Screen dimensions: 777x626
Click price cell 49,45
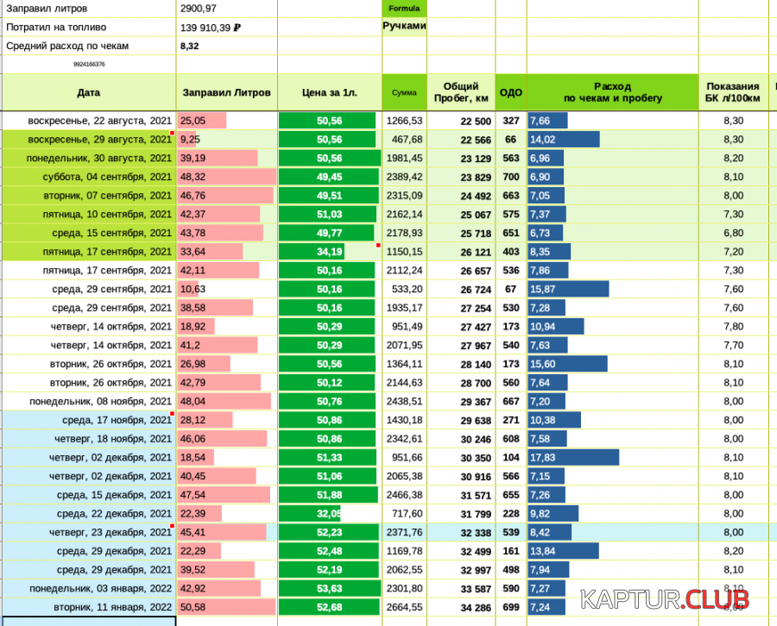[x=330, y=177]
